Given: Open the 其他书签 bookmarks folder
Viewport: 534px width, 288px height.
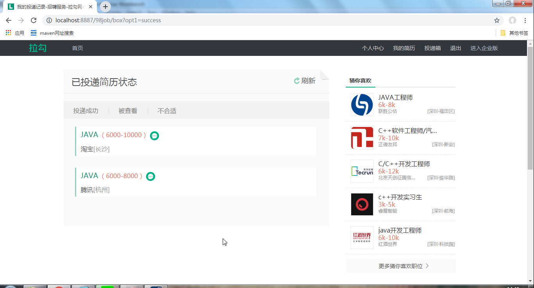Looking at the screenshot, I should point(514,33).
